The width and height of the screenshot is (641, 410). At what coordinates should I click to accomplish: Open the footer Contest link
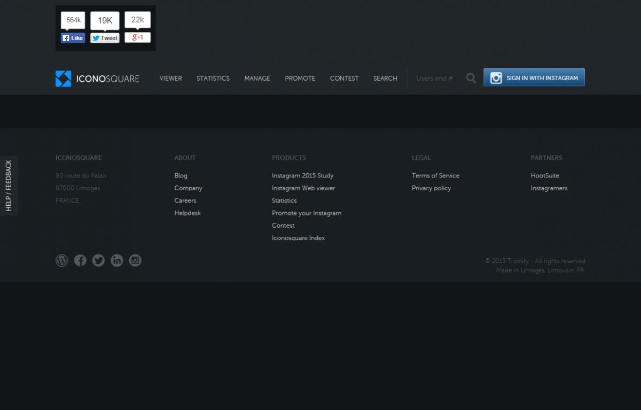(283, 226)
